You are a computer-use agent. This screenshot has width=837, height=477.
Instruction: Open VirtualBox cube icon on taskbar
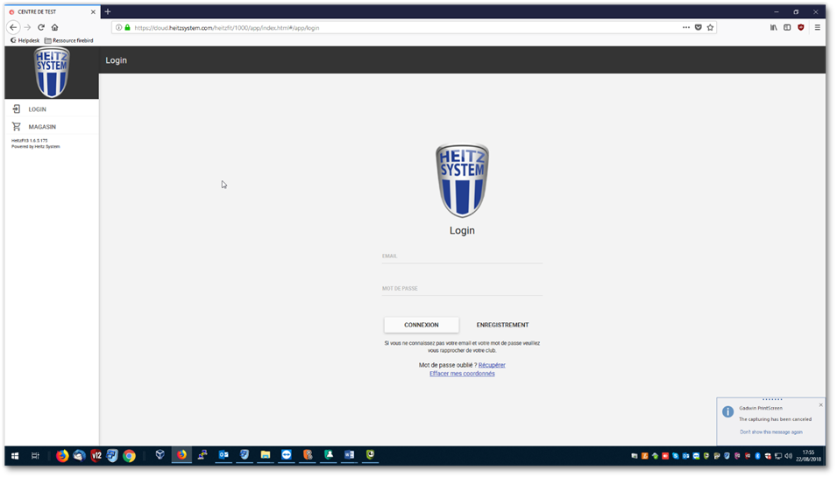click(160, 455)
